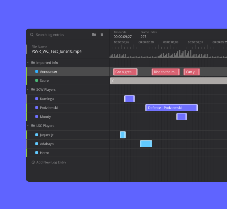Click the plus icon for new log entry
The image size is (227, 209).
point(33,162)
